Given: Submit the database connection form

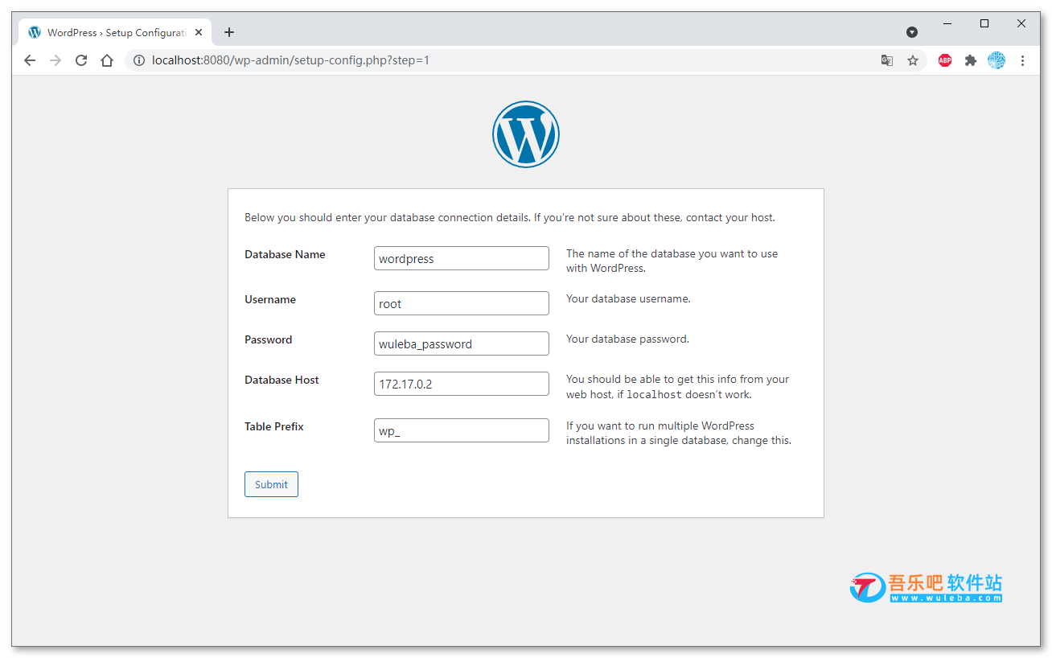Looking at the screenshot, I should pos(271,484).
